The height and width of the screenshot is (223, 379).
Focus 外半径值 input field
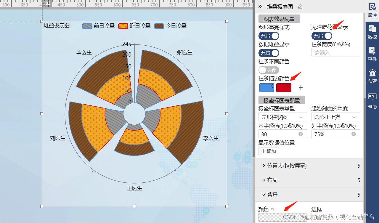[336, 134]
